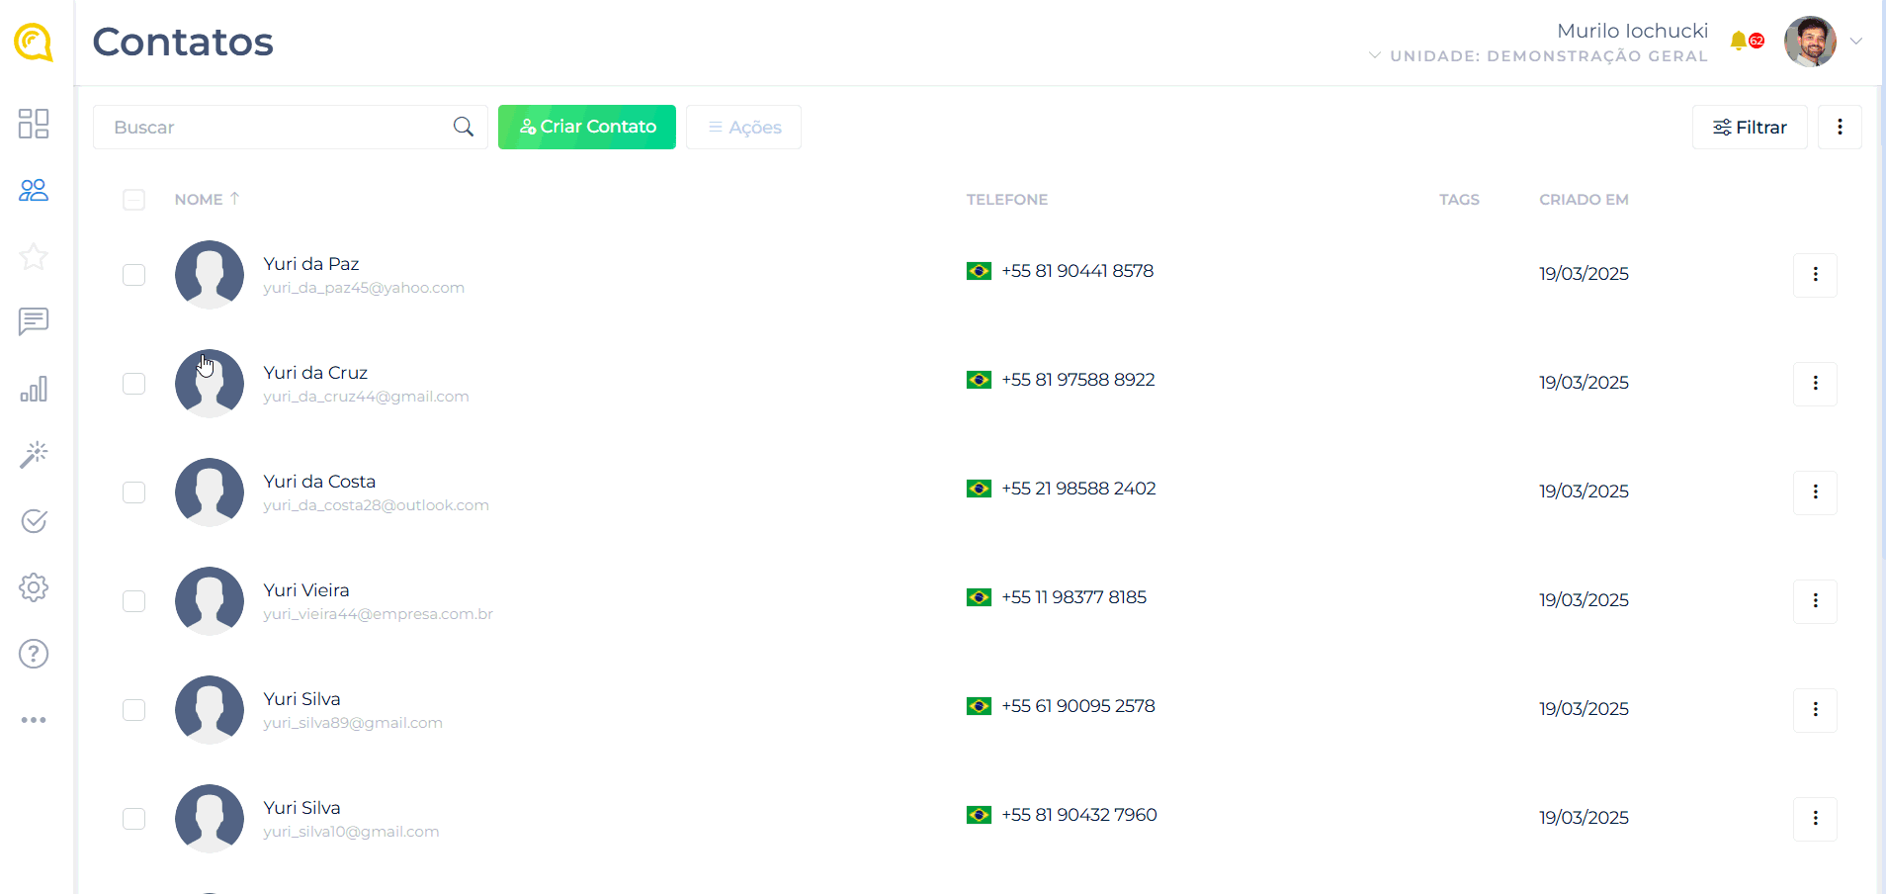Click into the Buscar search field
Viewport: 1886px width, 894px height.
click(x=277, y=128)
